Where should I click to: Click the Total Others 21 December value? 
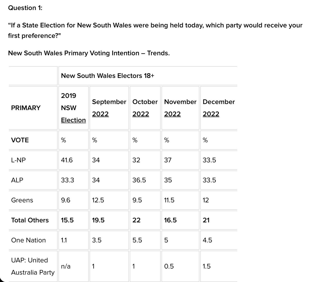pyautogui.click(x=206, y=220)
